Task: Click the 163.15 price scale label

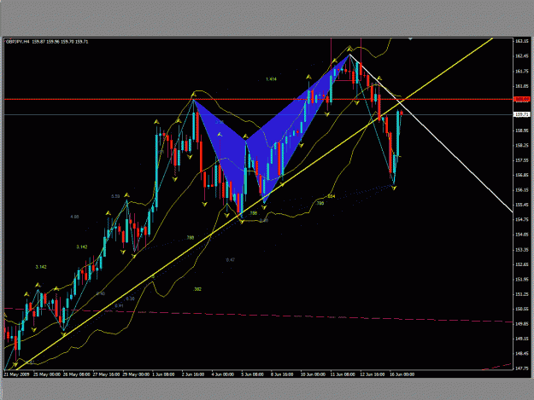Action: pos(520,41)
